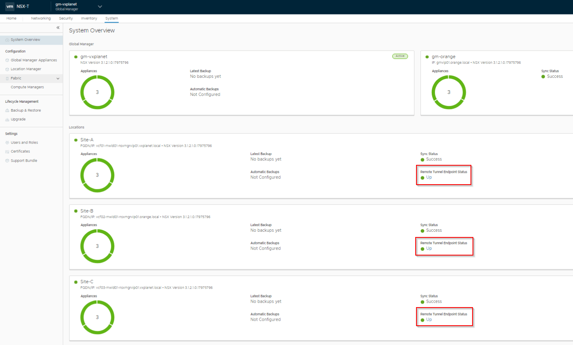
Task: Click the Certificates sidebar icon
Action: (7, 152)
